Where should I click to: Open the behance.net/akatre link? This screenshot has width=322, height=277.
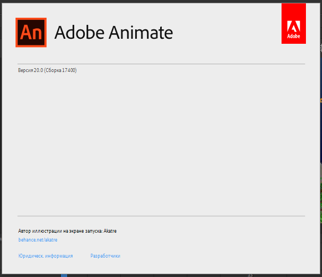click(38, 240)
